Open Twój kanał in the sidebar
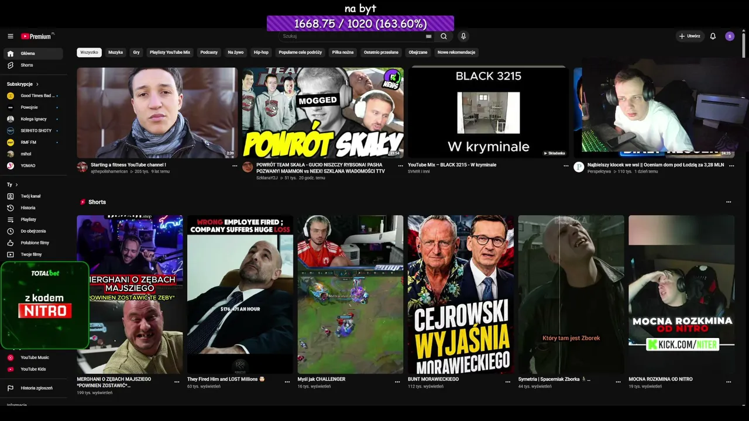 coord(33,196)
